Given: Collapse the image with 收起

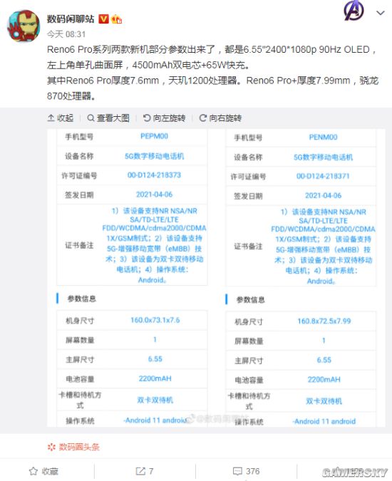Looking at the screenshot, I should [x=61, y=118].
